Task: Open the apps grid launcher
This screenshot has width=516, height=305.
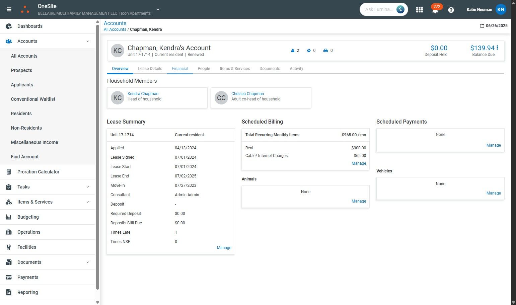Action: pos(419,10)
